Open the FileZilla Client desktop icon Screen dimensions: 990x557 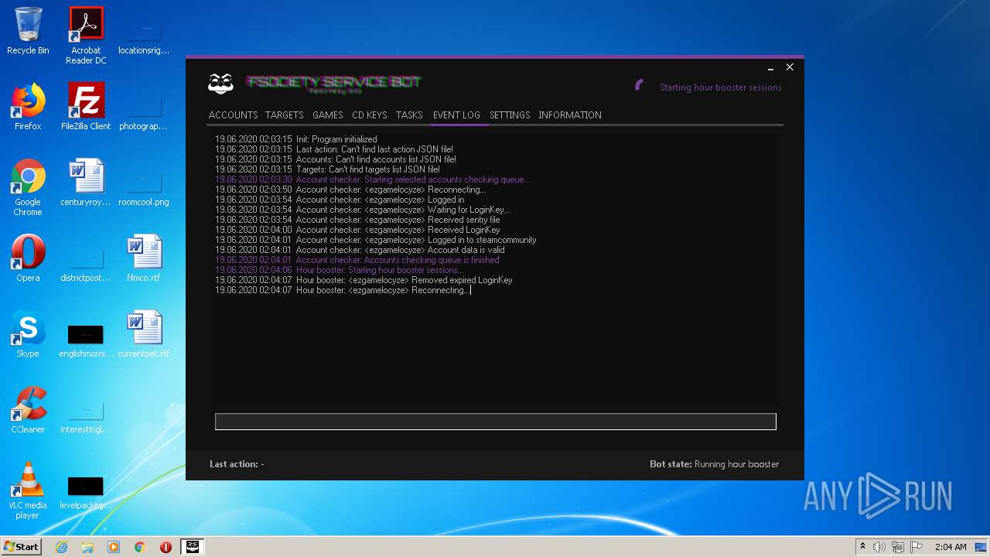click(x=86, y=107)
